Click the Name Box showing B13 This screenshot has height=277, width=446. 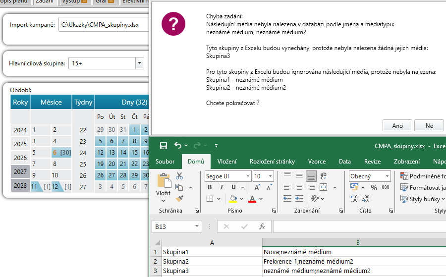177,226
